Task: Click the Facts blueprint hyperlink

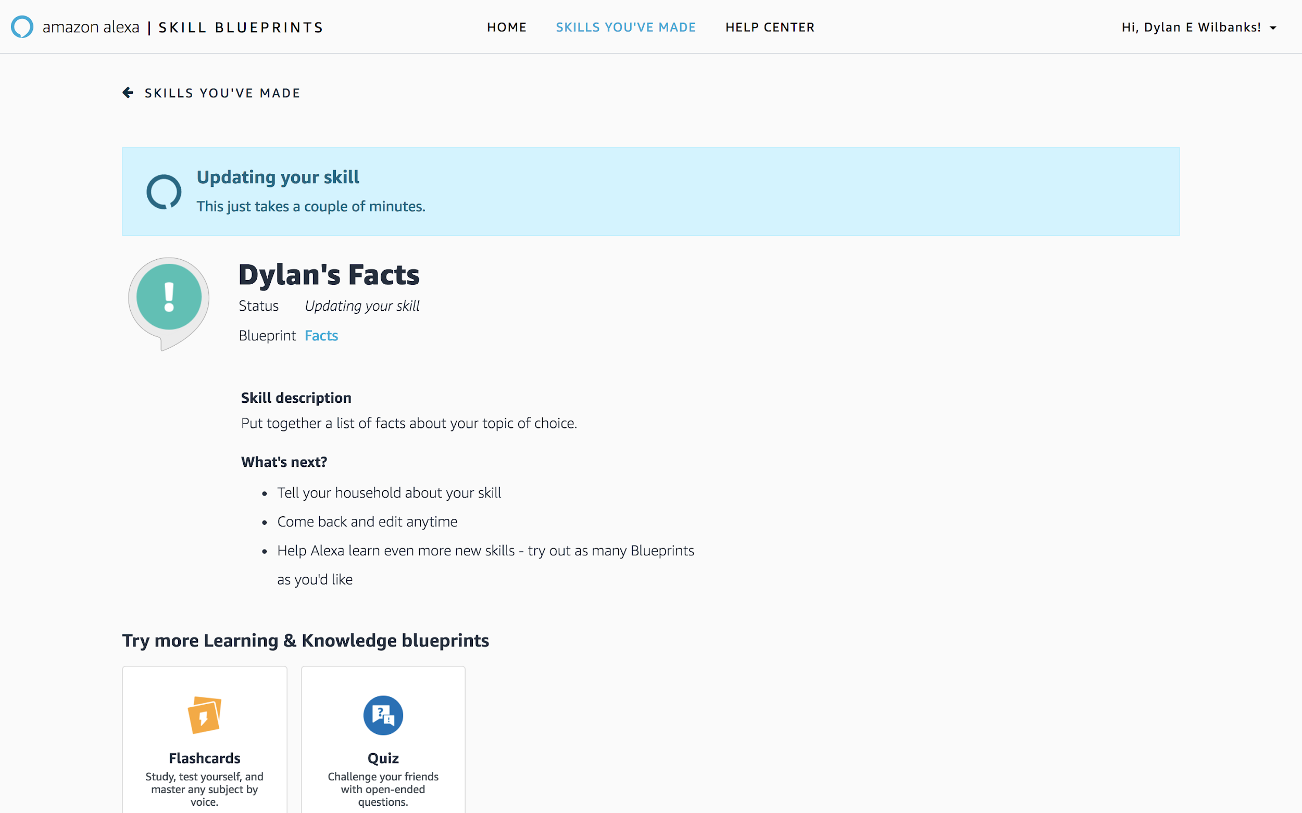Action: (x=320, y=334)
